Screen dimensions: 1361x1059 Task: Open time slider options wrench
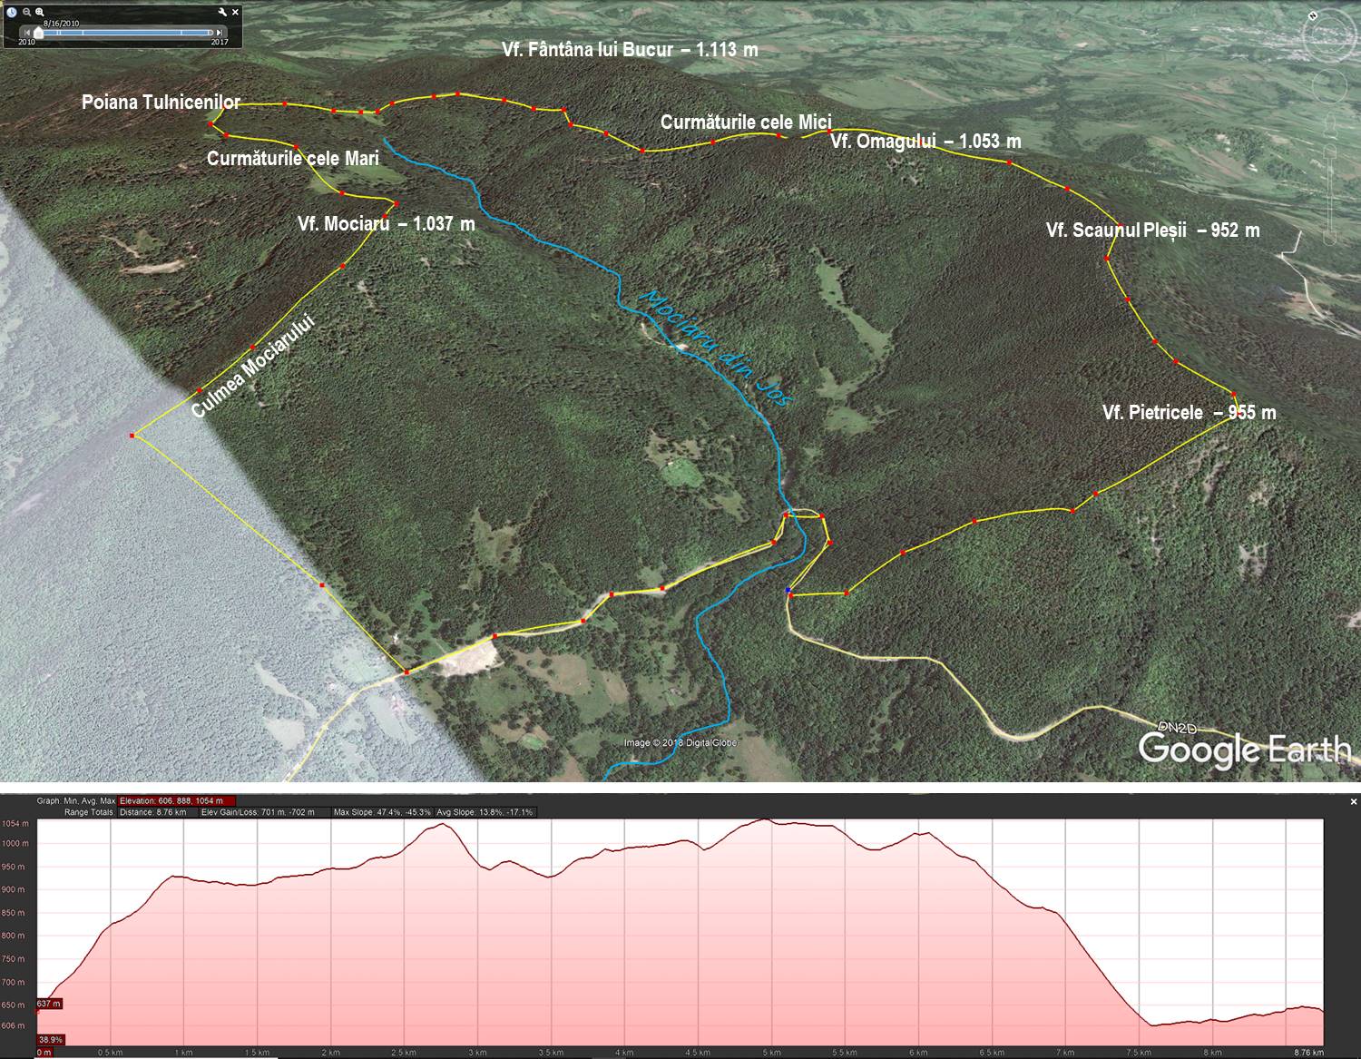223,12
